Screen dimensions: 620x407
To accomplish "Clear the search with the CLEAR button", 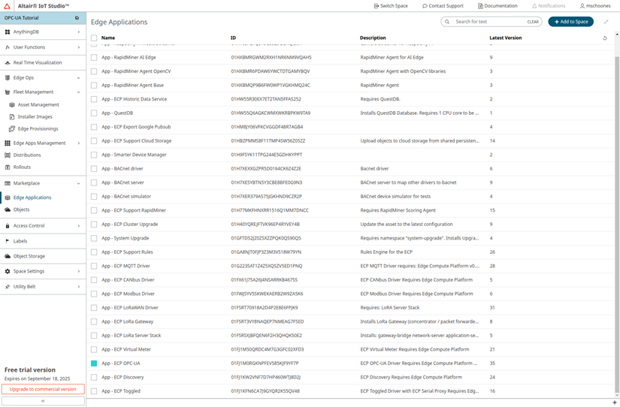I will click(533, 22).
